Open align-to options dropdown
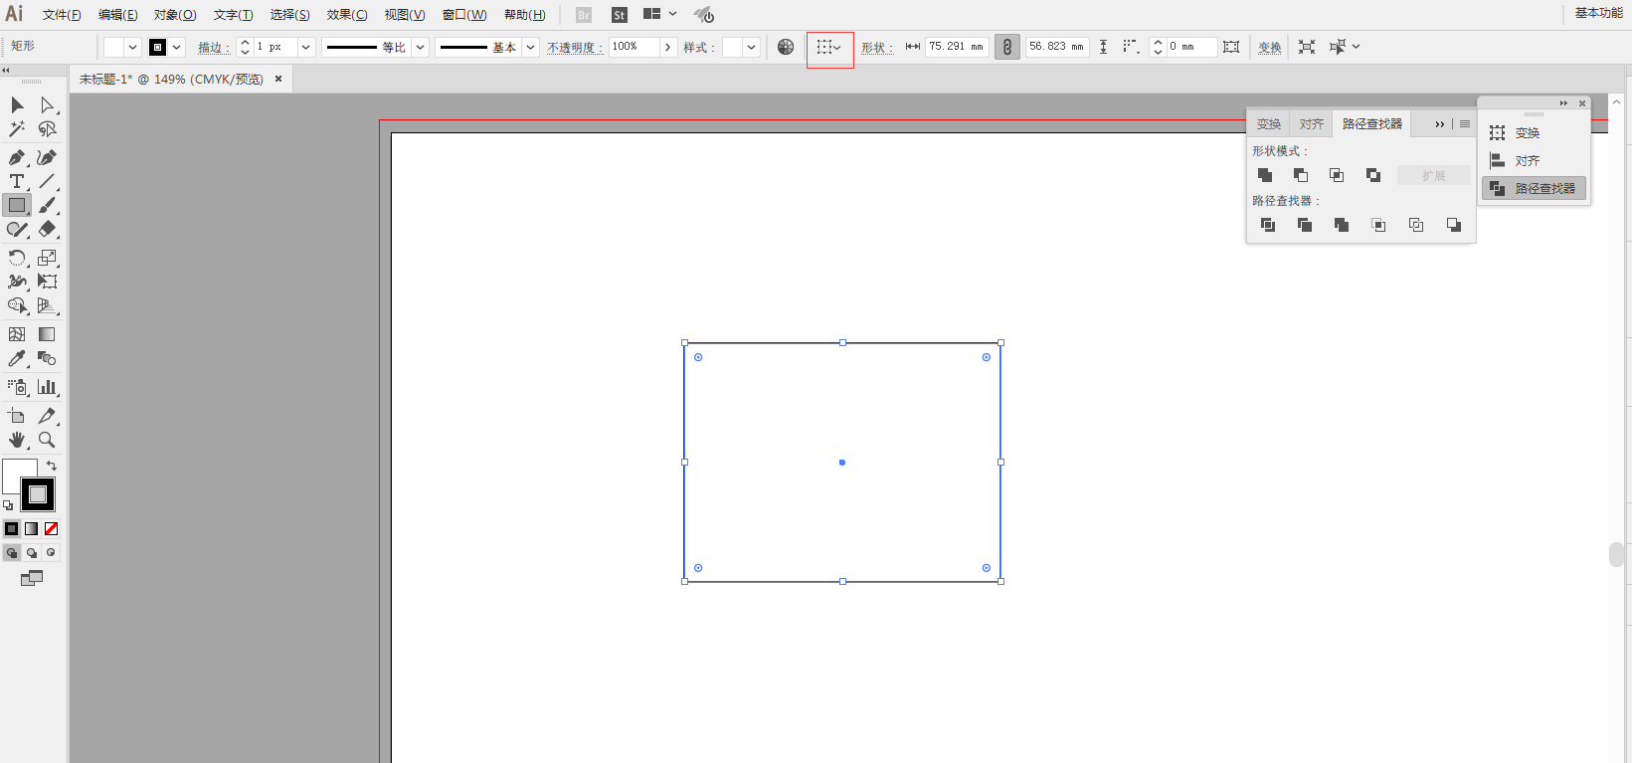Viewport: 1632px width, 763px height. pos(829,47)
